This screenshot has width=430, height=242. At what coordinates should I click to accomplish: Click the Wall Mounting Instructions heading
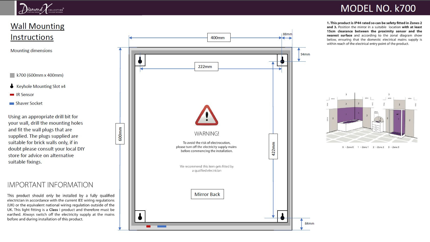[37, 32]
